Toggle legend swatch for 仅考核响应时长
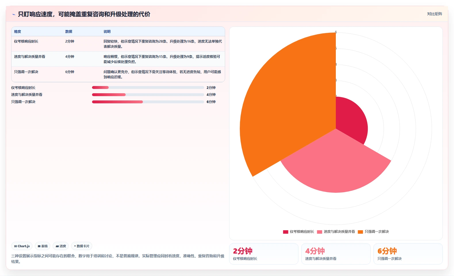 286,232
